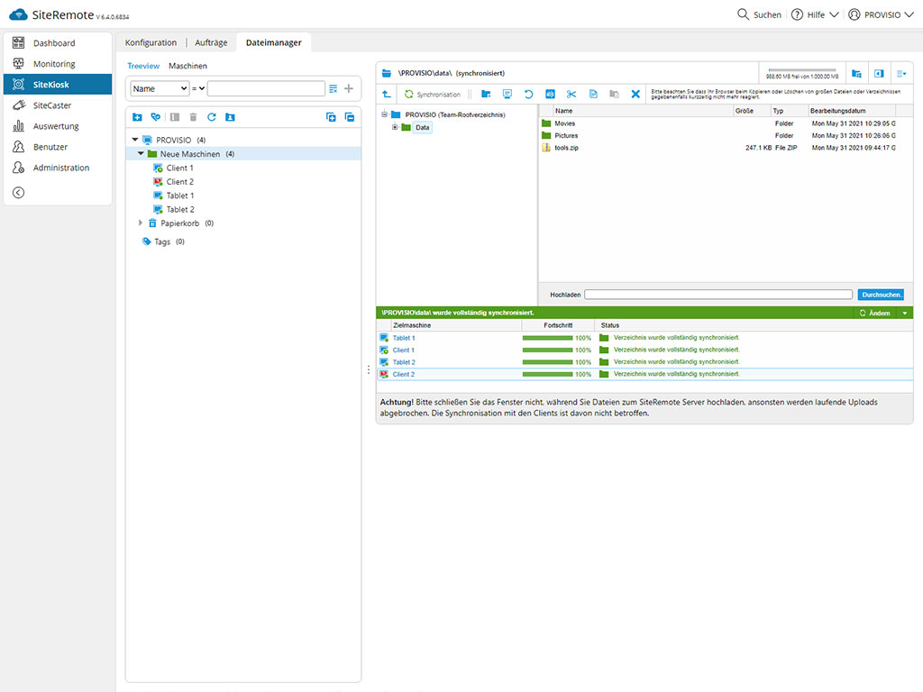Click expand all icon above machine tree
Screen dimensions: 923x692
pyautogui.click(x=331, y=117)
